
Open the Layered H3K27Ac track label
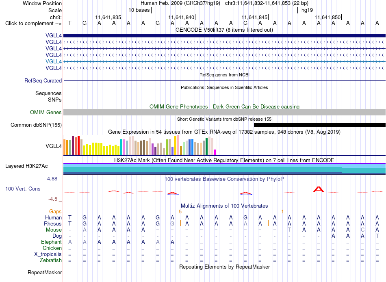(x=26, y=166)
